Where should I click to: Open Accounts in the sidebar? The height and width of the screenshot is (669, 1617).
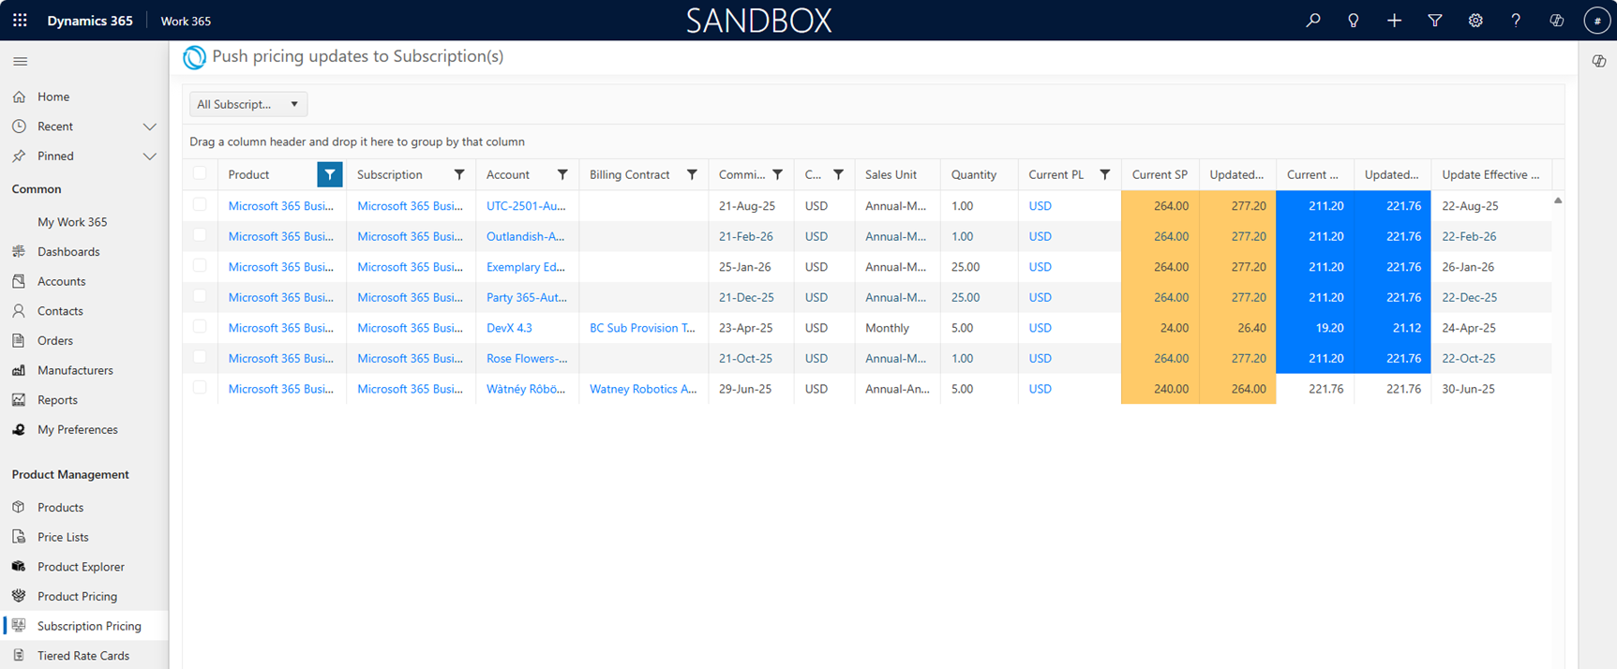click(61, 281)
